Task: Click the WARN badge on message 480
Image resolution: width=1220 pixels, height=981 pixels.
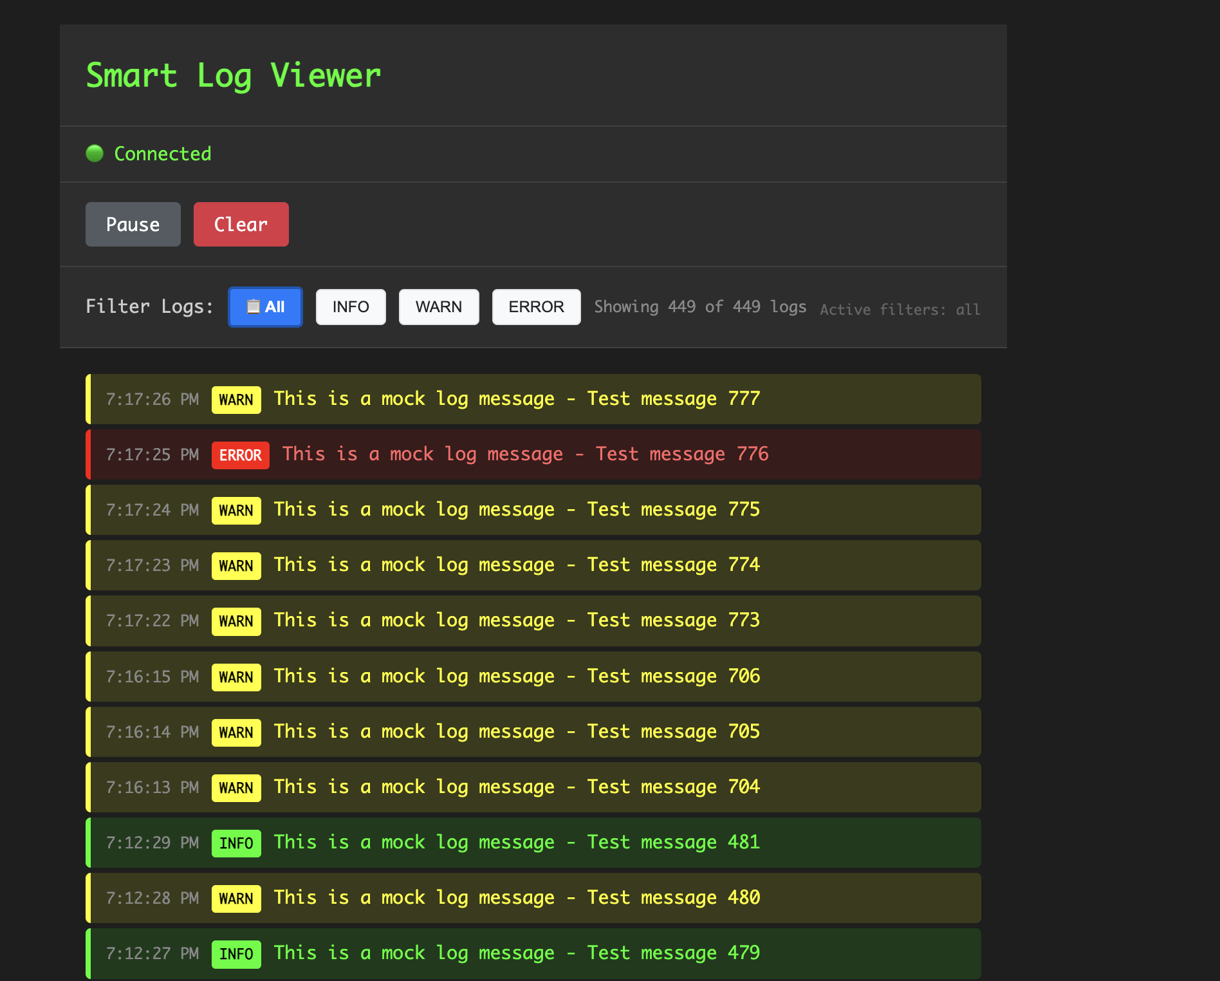Action: point(236,899)
